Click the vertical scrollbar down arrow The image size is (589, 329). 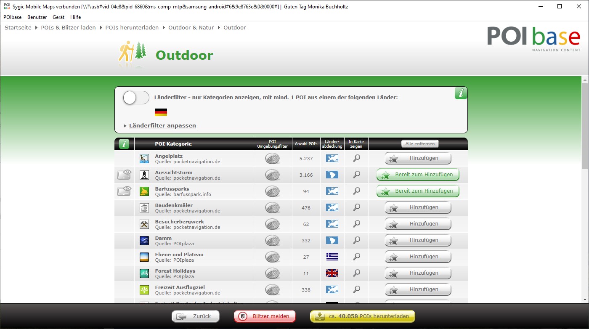[585, 299]
